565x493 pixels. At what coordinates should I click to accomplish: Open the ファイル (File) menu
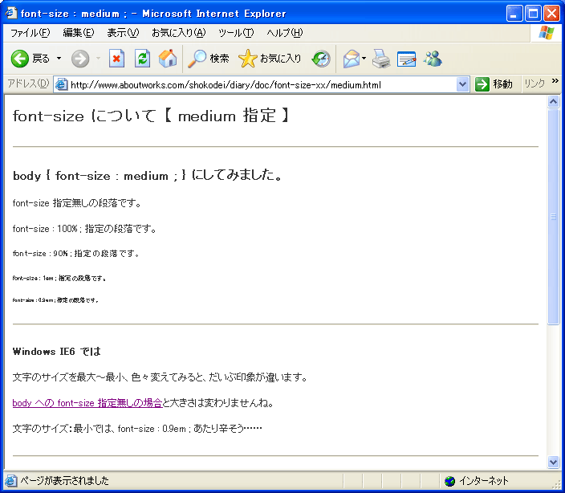(x=30, y=33)
